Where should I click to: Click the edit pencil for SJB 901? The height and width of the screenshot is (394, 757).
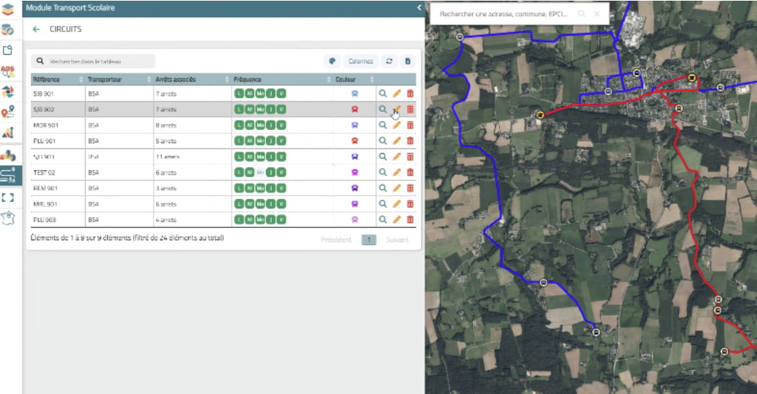(x=396, y=94)
